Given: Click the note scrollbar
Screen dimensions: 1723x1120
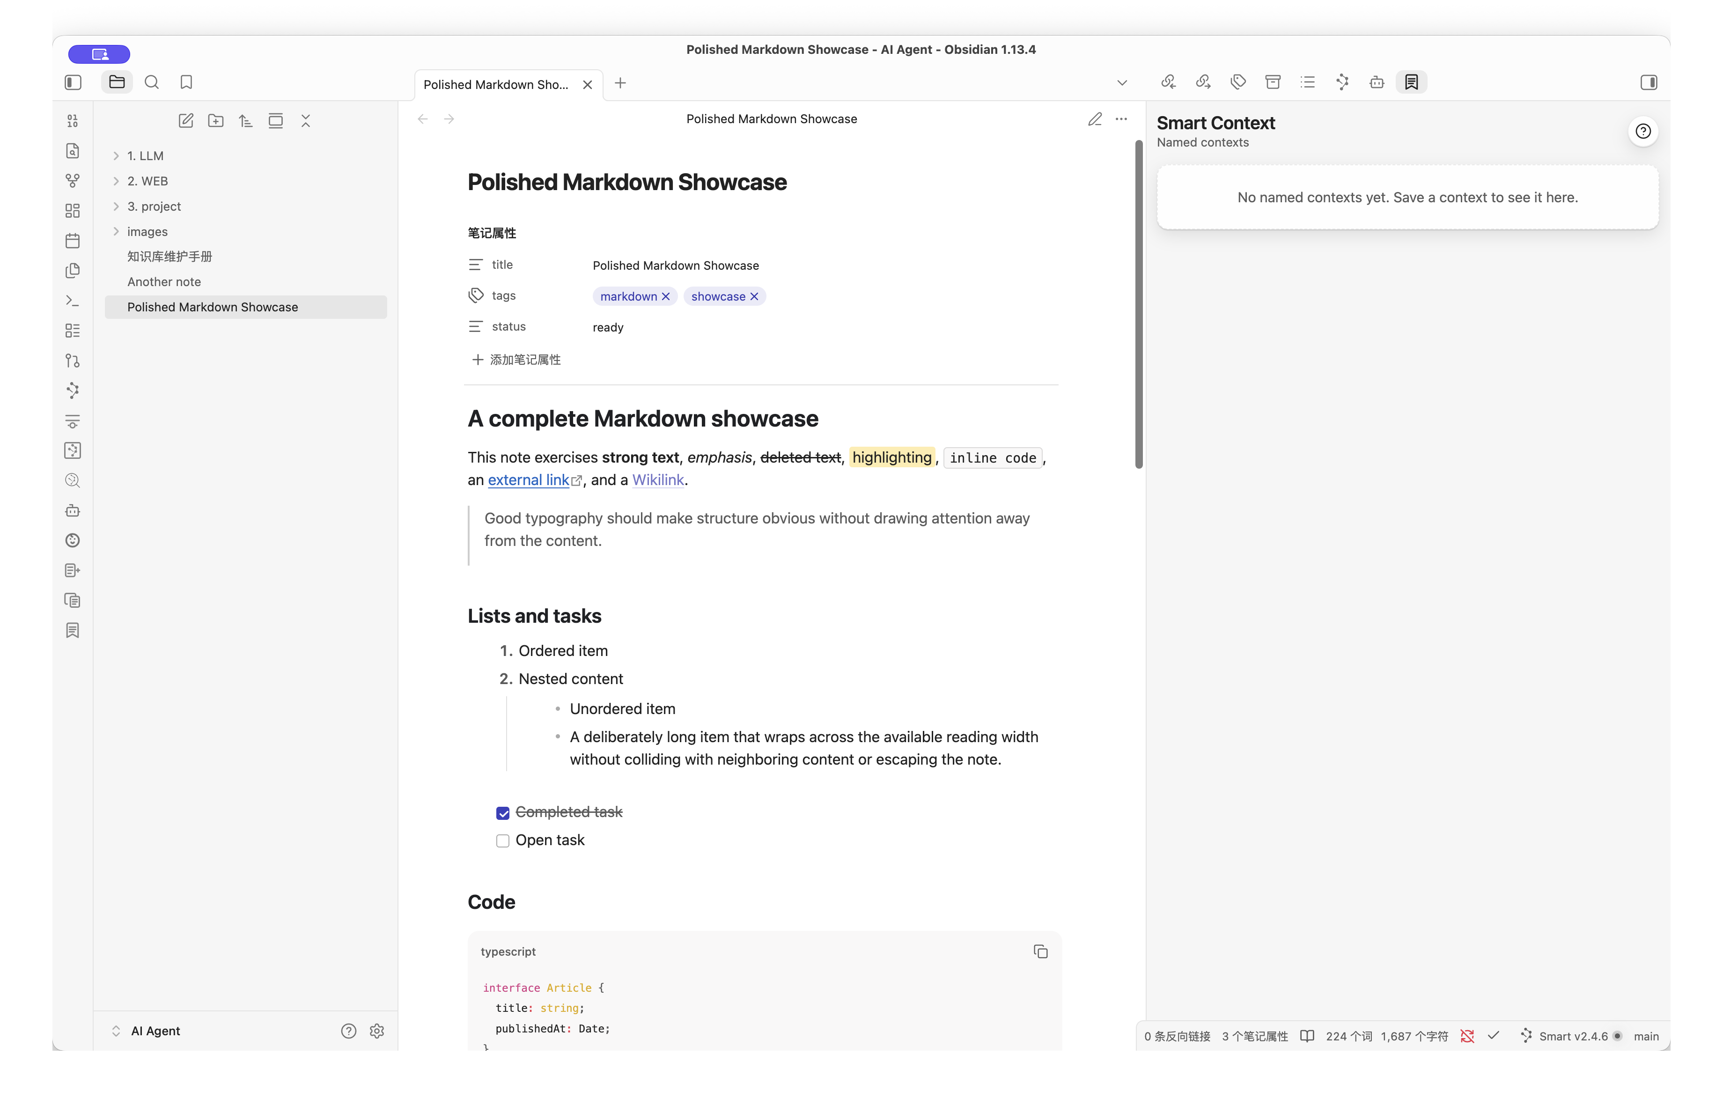Looking at the screenshot, I should pos(1139,304).
